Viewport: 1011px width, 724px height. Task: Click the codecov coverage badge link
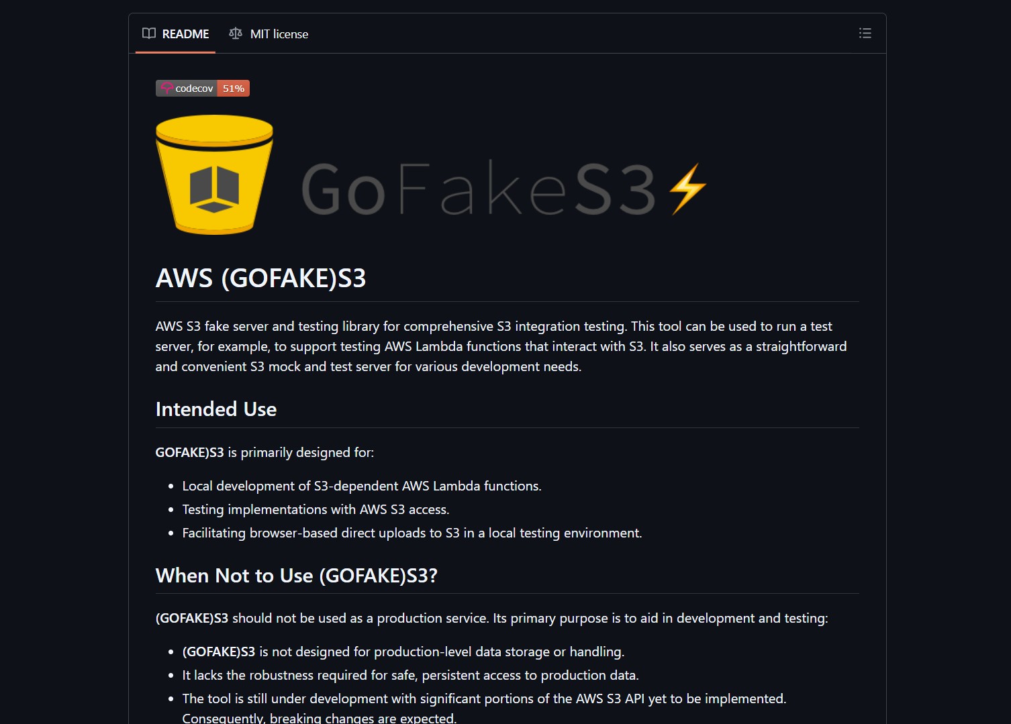[203, 88]
